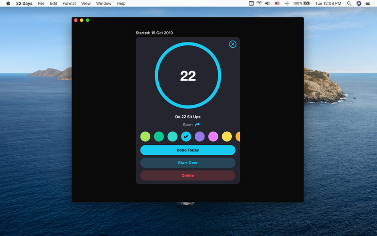Click the Start Over button
The width and height of the screenshot is (377, 236).
[188, 163]
